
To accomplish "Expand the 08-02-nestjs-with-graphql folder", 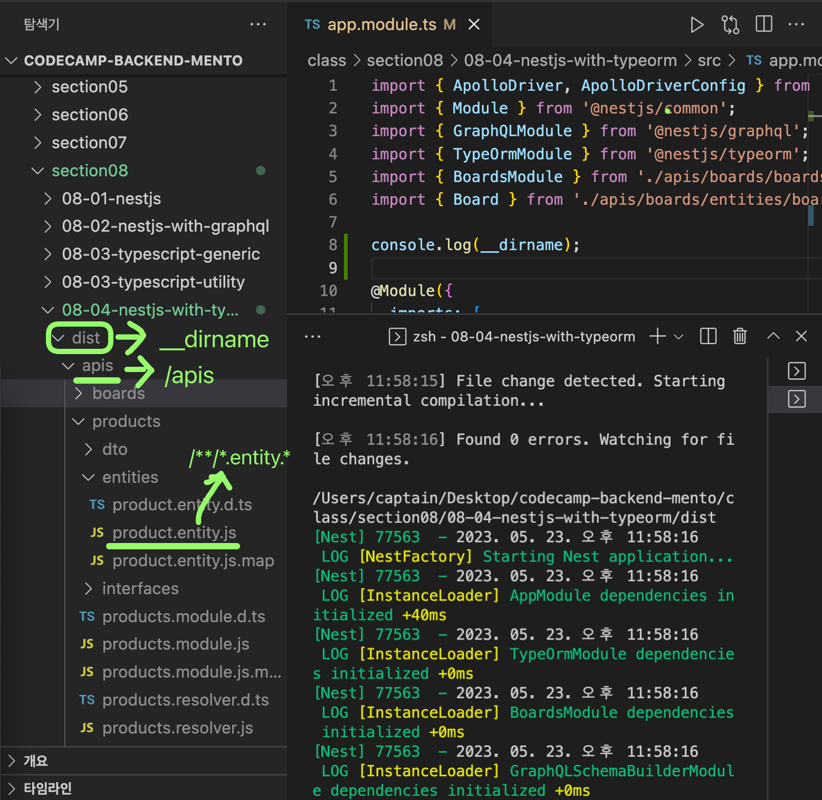I will click(x=144, y=226).
